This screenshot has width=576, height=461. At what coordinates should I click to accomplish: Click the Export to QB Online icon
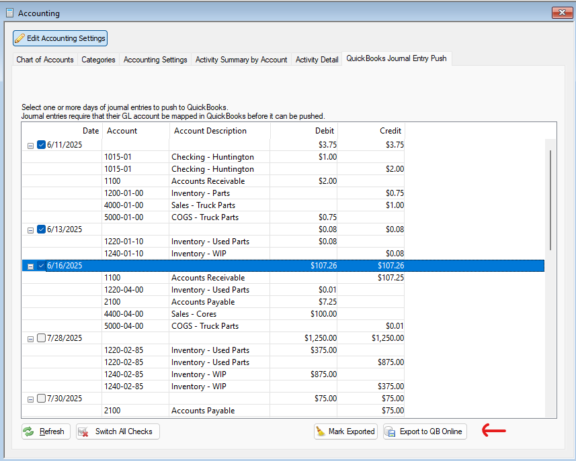pos(390,431)
